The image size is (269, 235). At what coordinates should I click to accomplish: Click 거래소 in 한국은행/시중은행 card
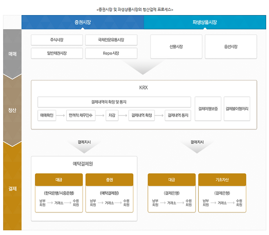(x=59, y=203)
